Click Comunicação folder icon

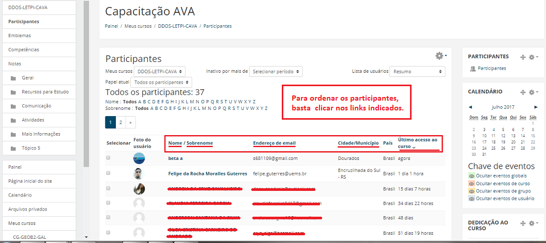13,106
